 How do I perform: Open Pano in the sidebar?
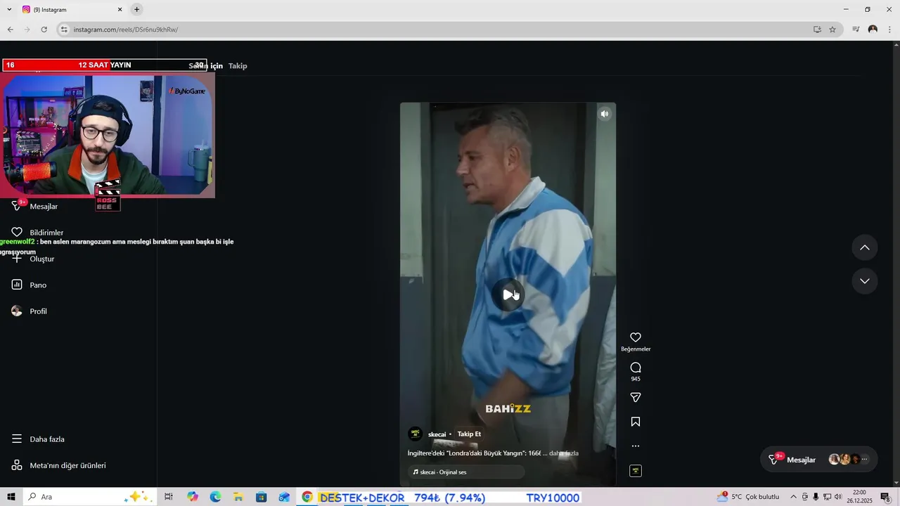[38, 285]
